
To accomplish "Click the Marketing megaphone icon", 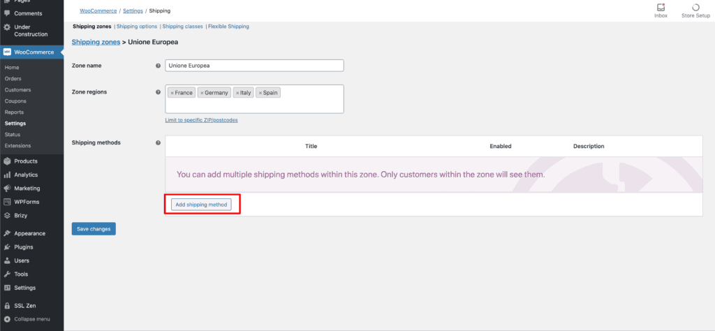I will click(x=7, y=189).
